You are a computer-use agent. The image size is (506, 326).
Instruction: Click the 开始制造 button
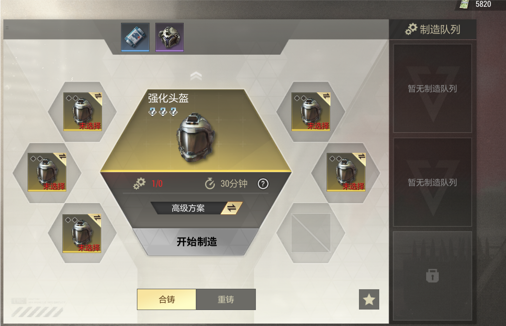[x=196, y=242]
